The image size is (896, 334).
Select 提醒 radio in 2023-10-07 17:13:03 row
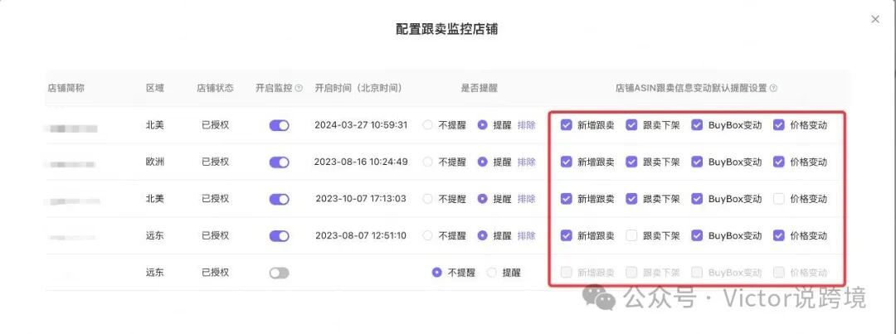(x=482, y=199)
